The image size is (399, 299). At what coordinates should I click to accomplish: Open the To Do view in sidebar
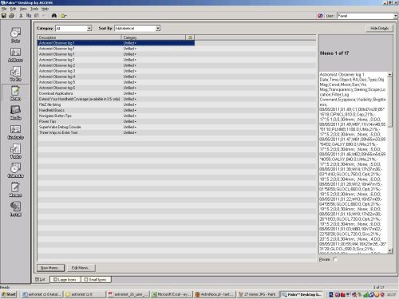15,74
